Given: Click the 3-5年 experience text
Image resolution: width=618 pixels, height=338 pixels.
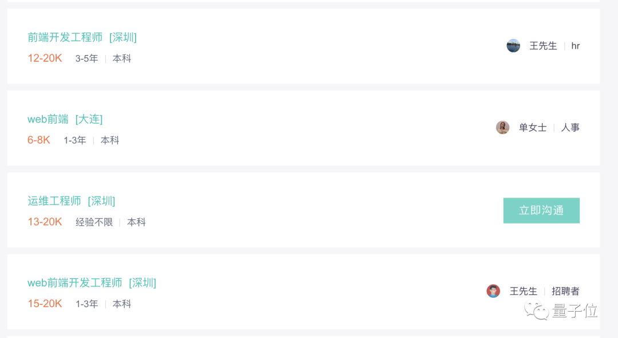Looking at the screenshot, I should pos(86,58).
